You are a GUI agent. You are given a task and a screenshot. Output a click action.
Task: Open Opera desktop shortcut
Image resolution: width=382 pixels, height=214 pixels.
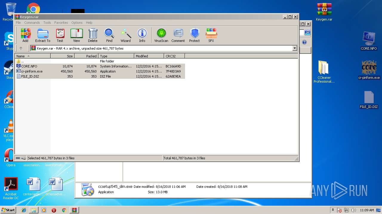[x=10, y=158]
